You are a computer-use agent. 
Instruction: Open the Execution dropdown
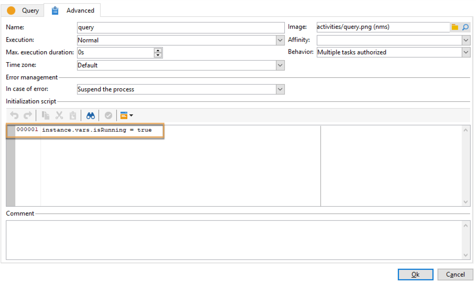[280, 40]
